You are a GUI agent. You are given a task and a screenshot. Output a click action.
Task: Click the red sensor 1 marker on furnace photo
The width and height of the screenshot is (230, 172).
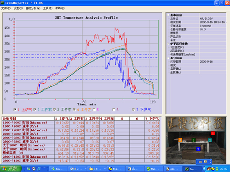tap(213, 133)
